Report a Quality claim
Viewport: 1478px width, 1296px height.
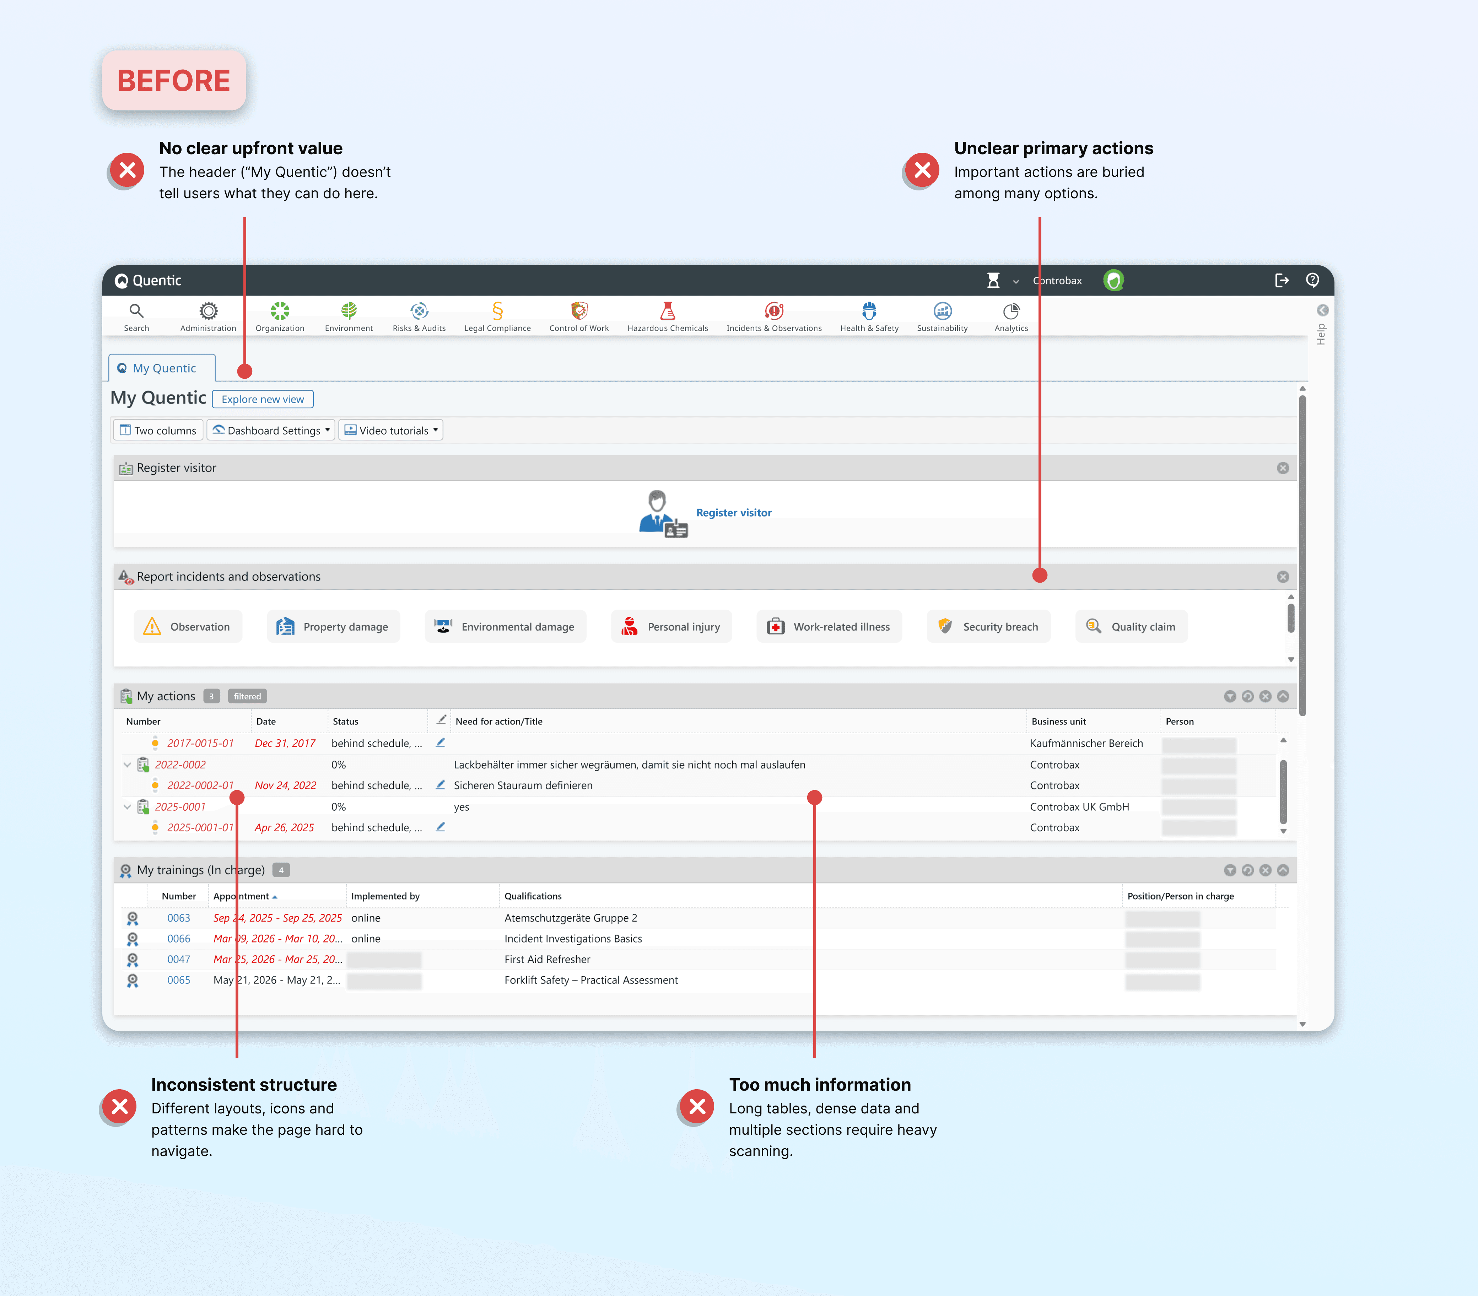(1132, 626)
